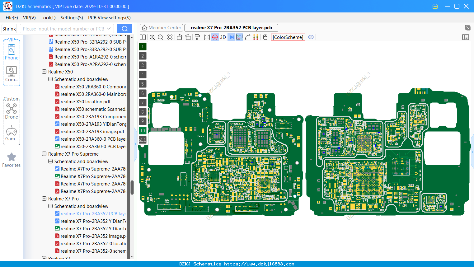
Task: Open the colored dots icon
Action: tap(256, 37)
